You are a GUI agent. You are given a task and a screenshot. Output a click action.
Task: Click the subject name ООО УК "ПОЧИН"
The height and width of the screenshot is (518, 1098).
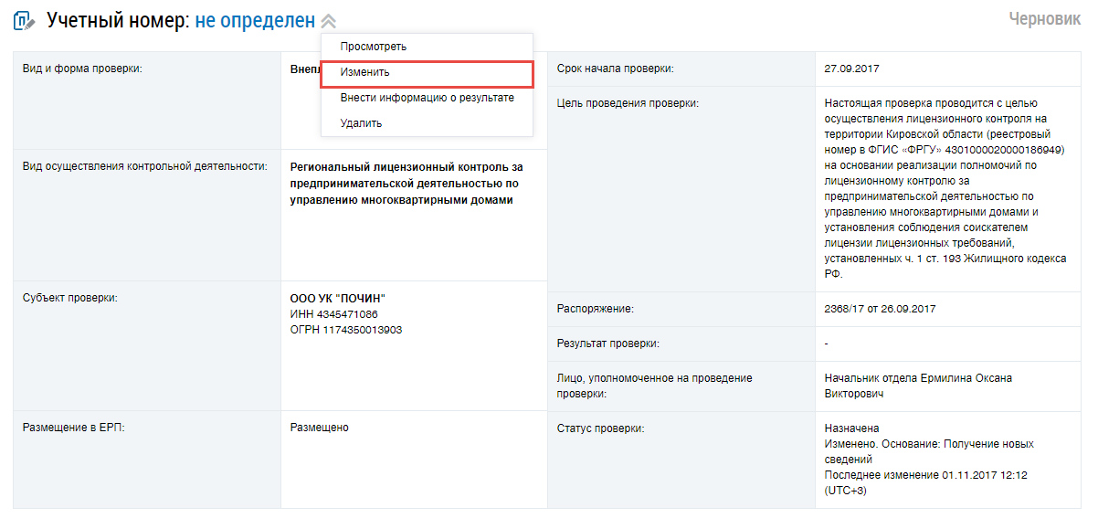[x=337, y=299]
